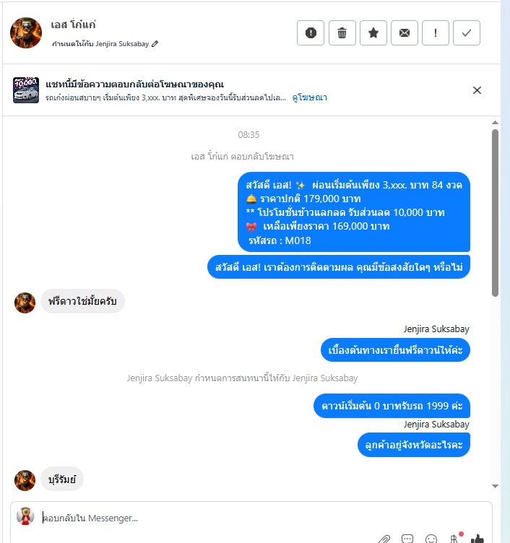This screenshot has width=510, height=543.
Task: Mark conversation as done with checkmark
Action: click(467, 33)
